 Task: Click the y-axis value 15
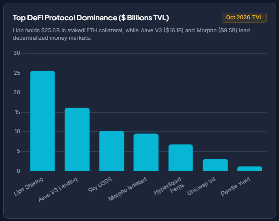[17, 112]
